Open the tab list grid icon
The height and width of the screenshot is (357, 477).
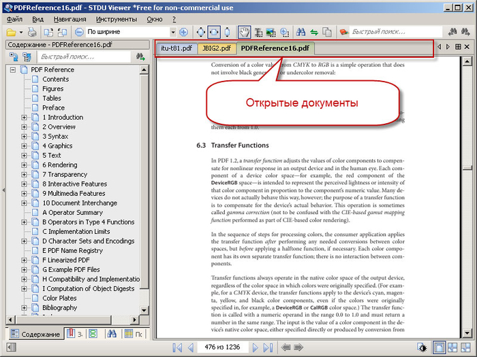click(458, 47)
